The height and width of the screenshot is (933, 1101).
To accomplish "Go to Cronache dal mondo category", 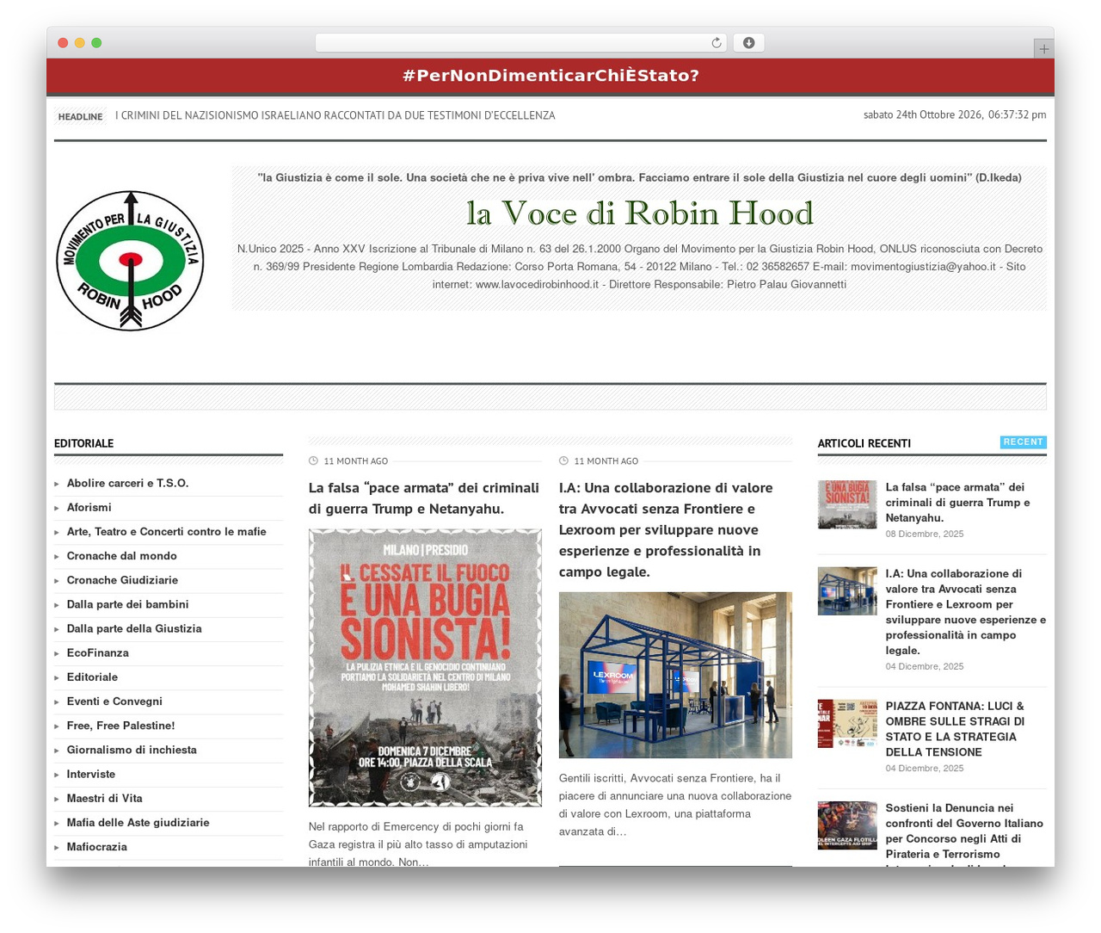I will (x=122, y=556).
